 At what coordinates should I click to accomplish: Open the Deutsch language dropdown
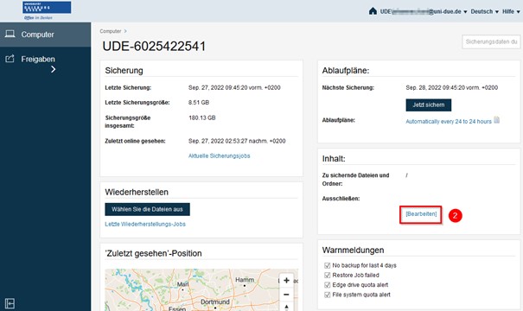tap(484, 12)
